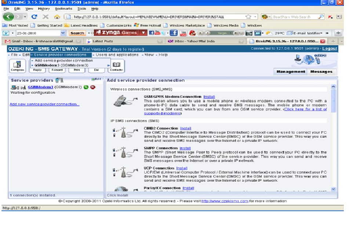This screenshot has height=231, width=353.
Task: Click the SMPP Connection antenna icon
Action: pos(125,152)
